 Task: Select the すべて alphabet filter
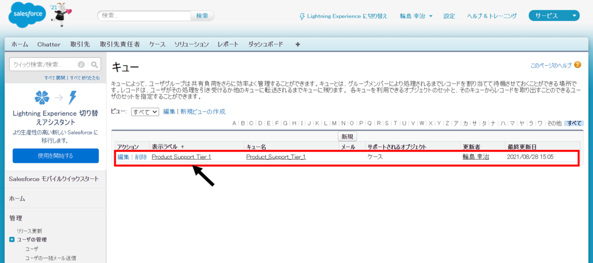click(574, 123)
